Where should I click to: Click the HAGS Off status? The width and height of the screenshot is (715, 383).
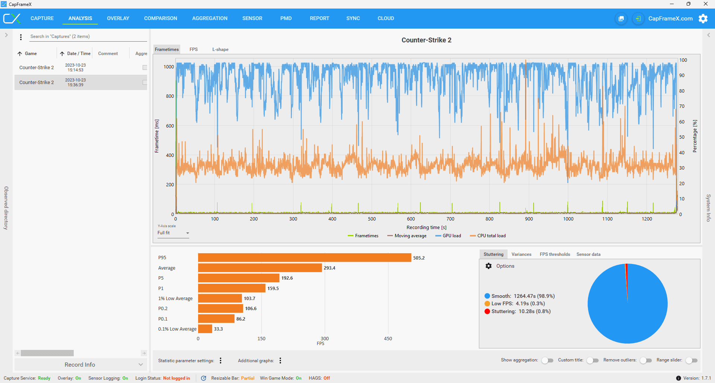tap(319, 378)
